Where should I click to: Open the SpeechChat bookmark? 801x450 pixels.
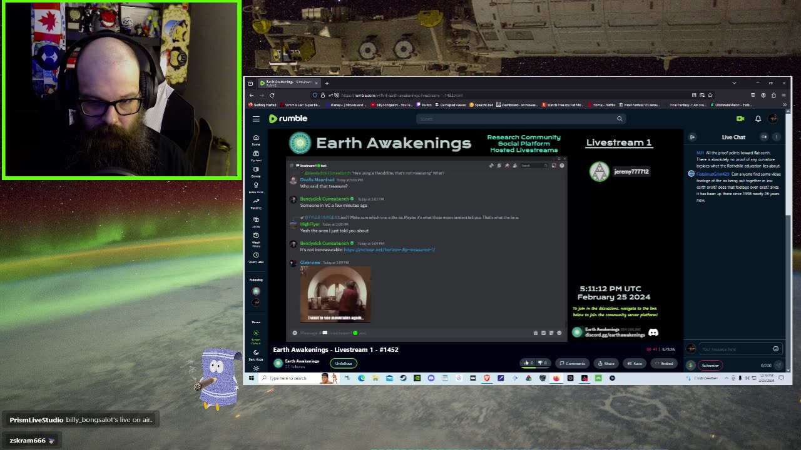coord(481,105)
